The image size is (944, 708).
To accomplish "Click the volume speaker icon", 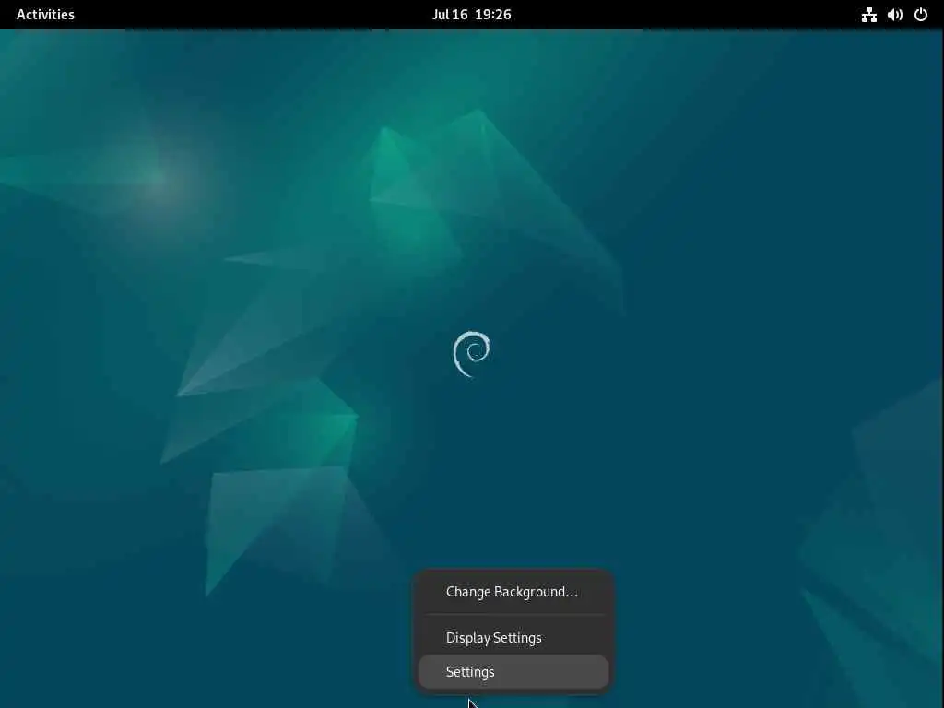I will 894,15.
